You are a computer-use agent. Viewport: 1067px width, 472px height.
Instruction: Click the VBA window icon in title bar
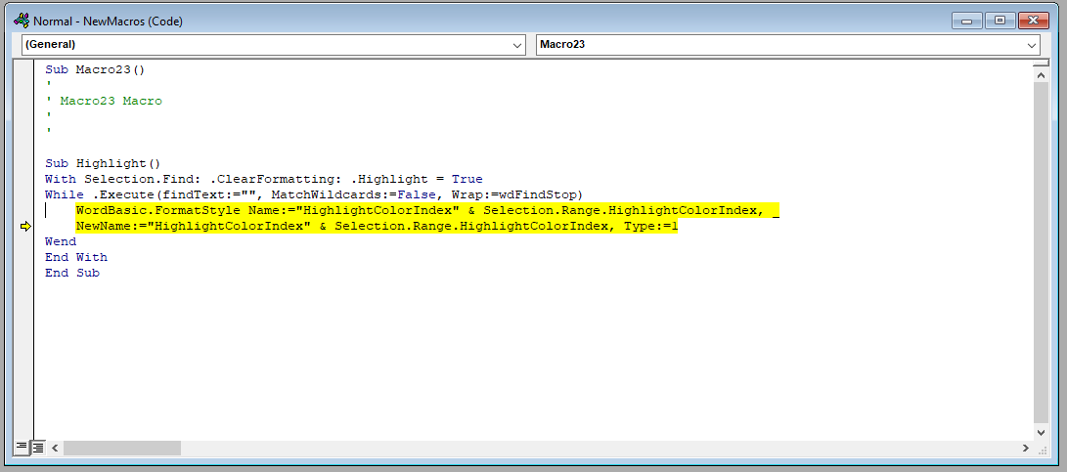(x=22, y=21)
